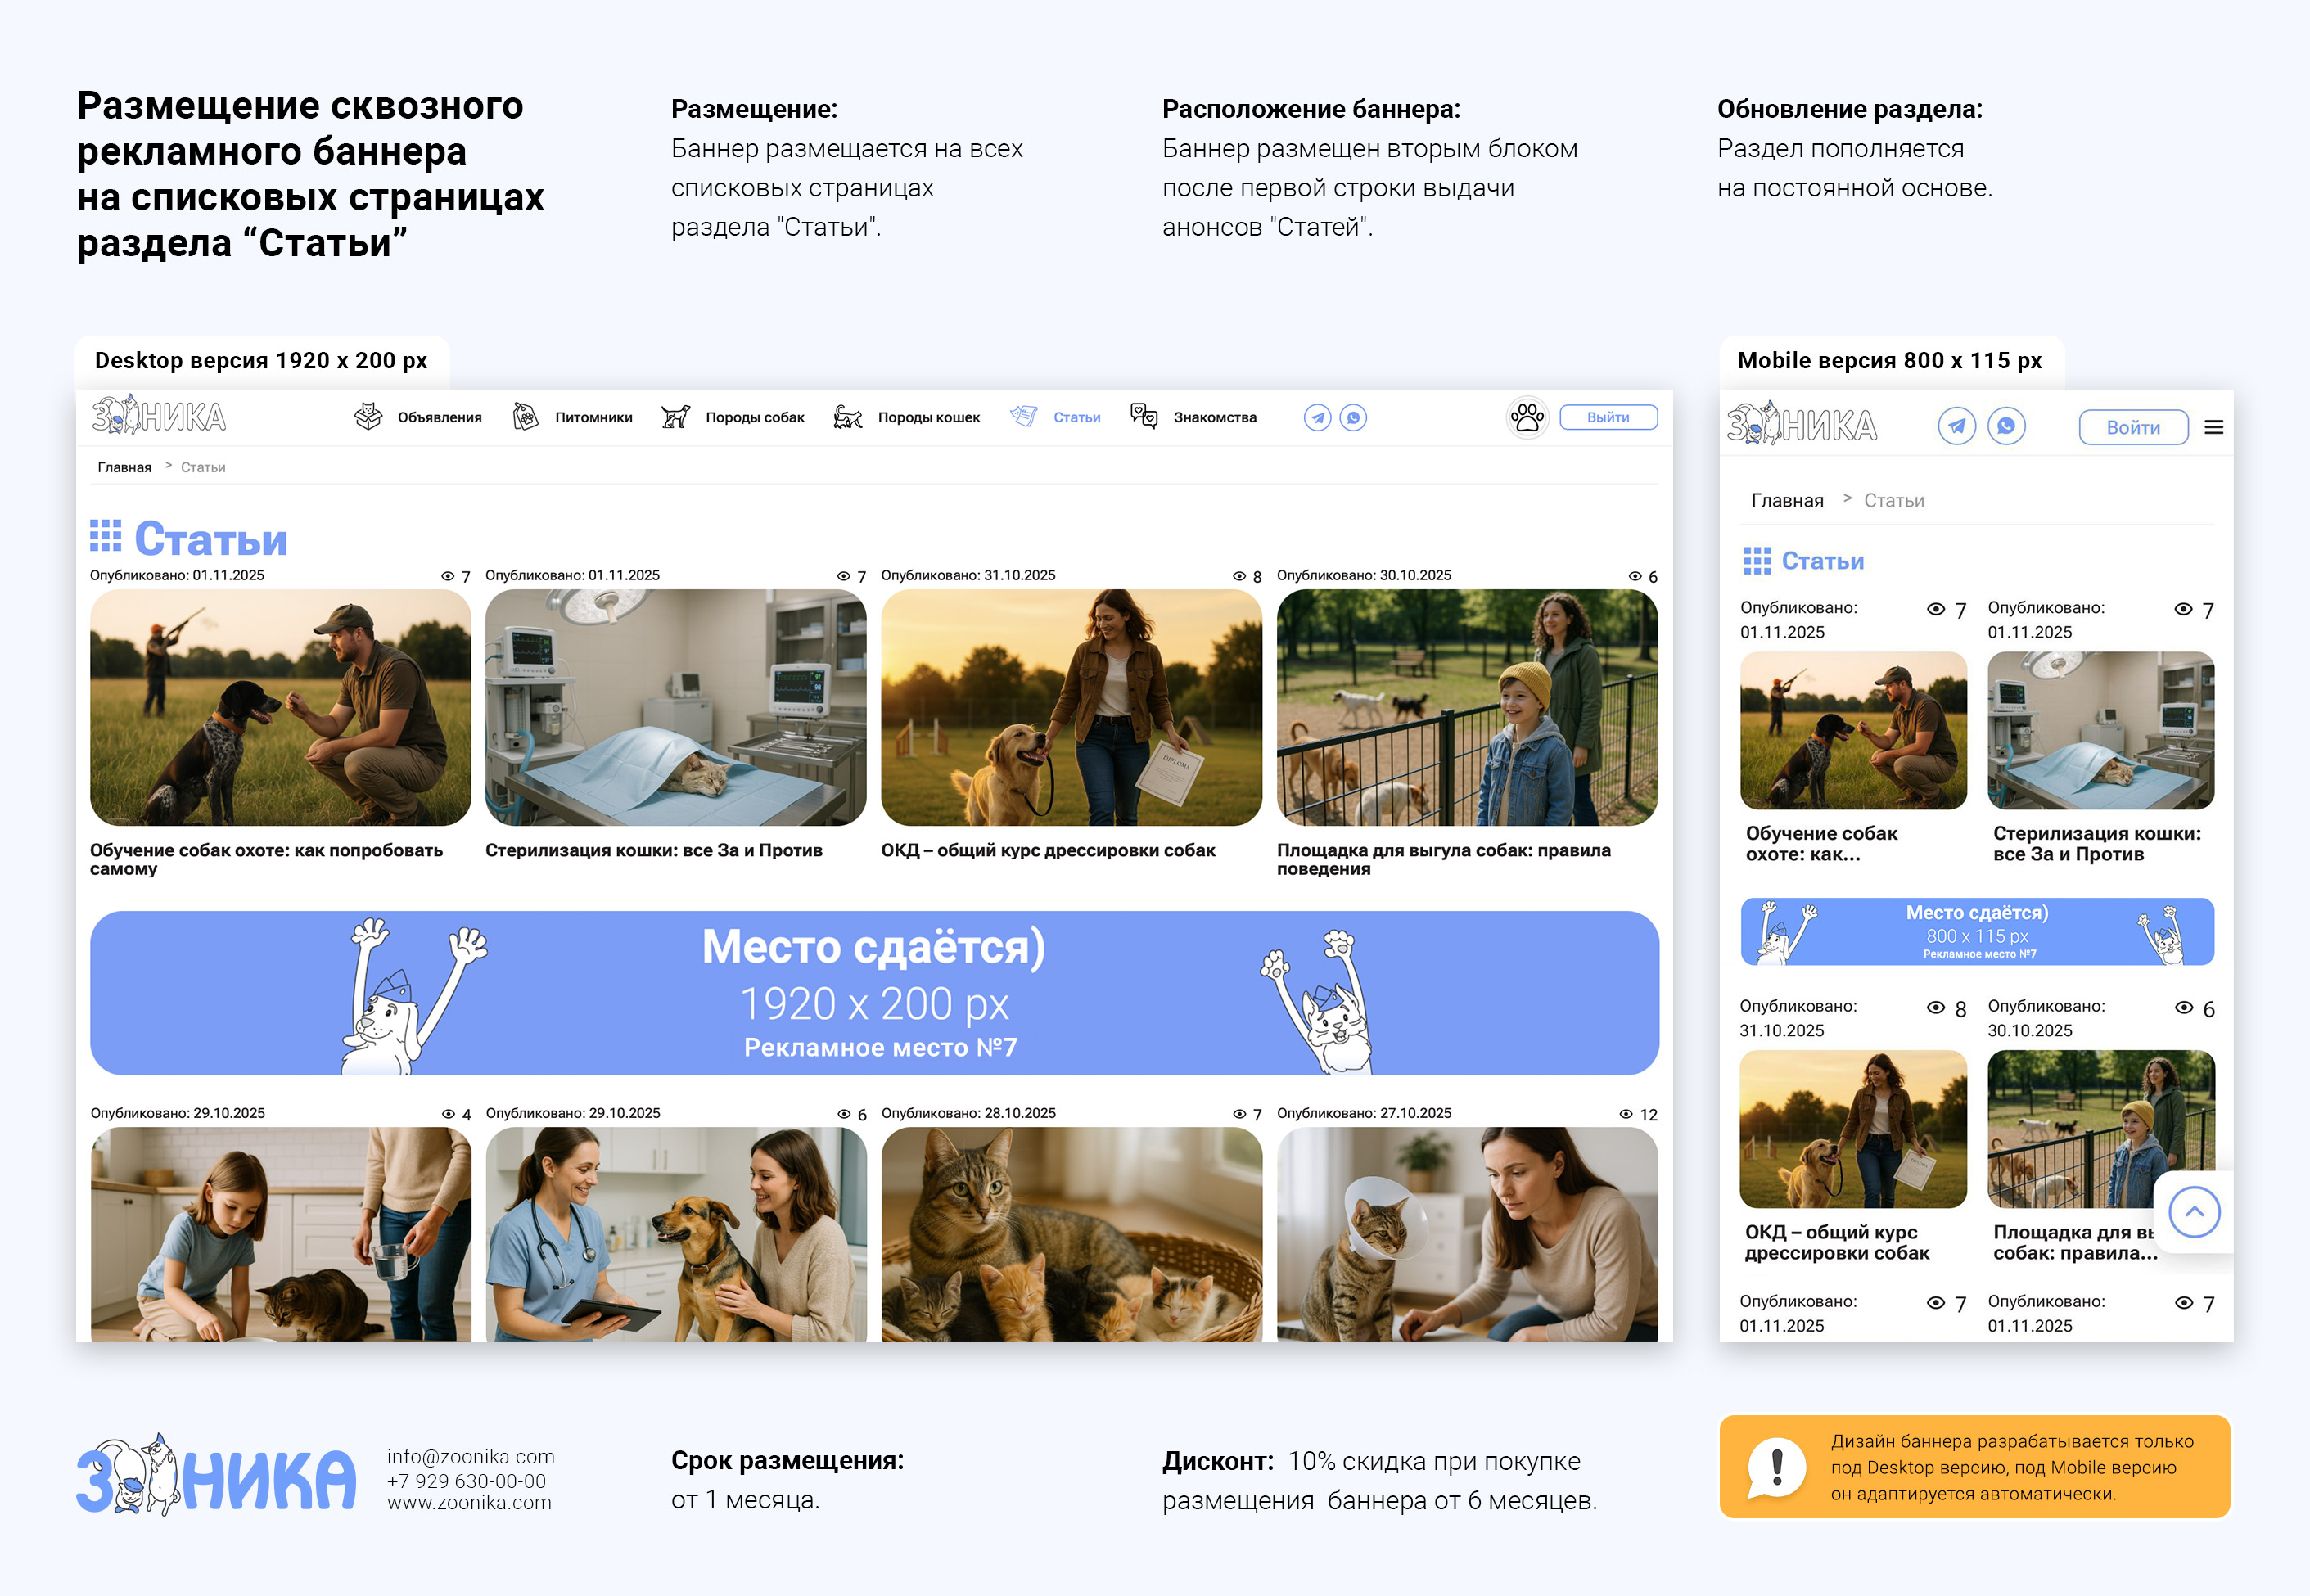Screen dimensions: 2310x1596
Task: Open Породы кошек menu item
Action: click(928, 418)
